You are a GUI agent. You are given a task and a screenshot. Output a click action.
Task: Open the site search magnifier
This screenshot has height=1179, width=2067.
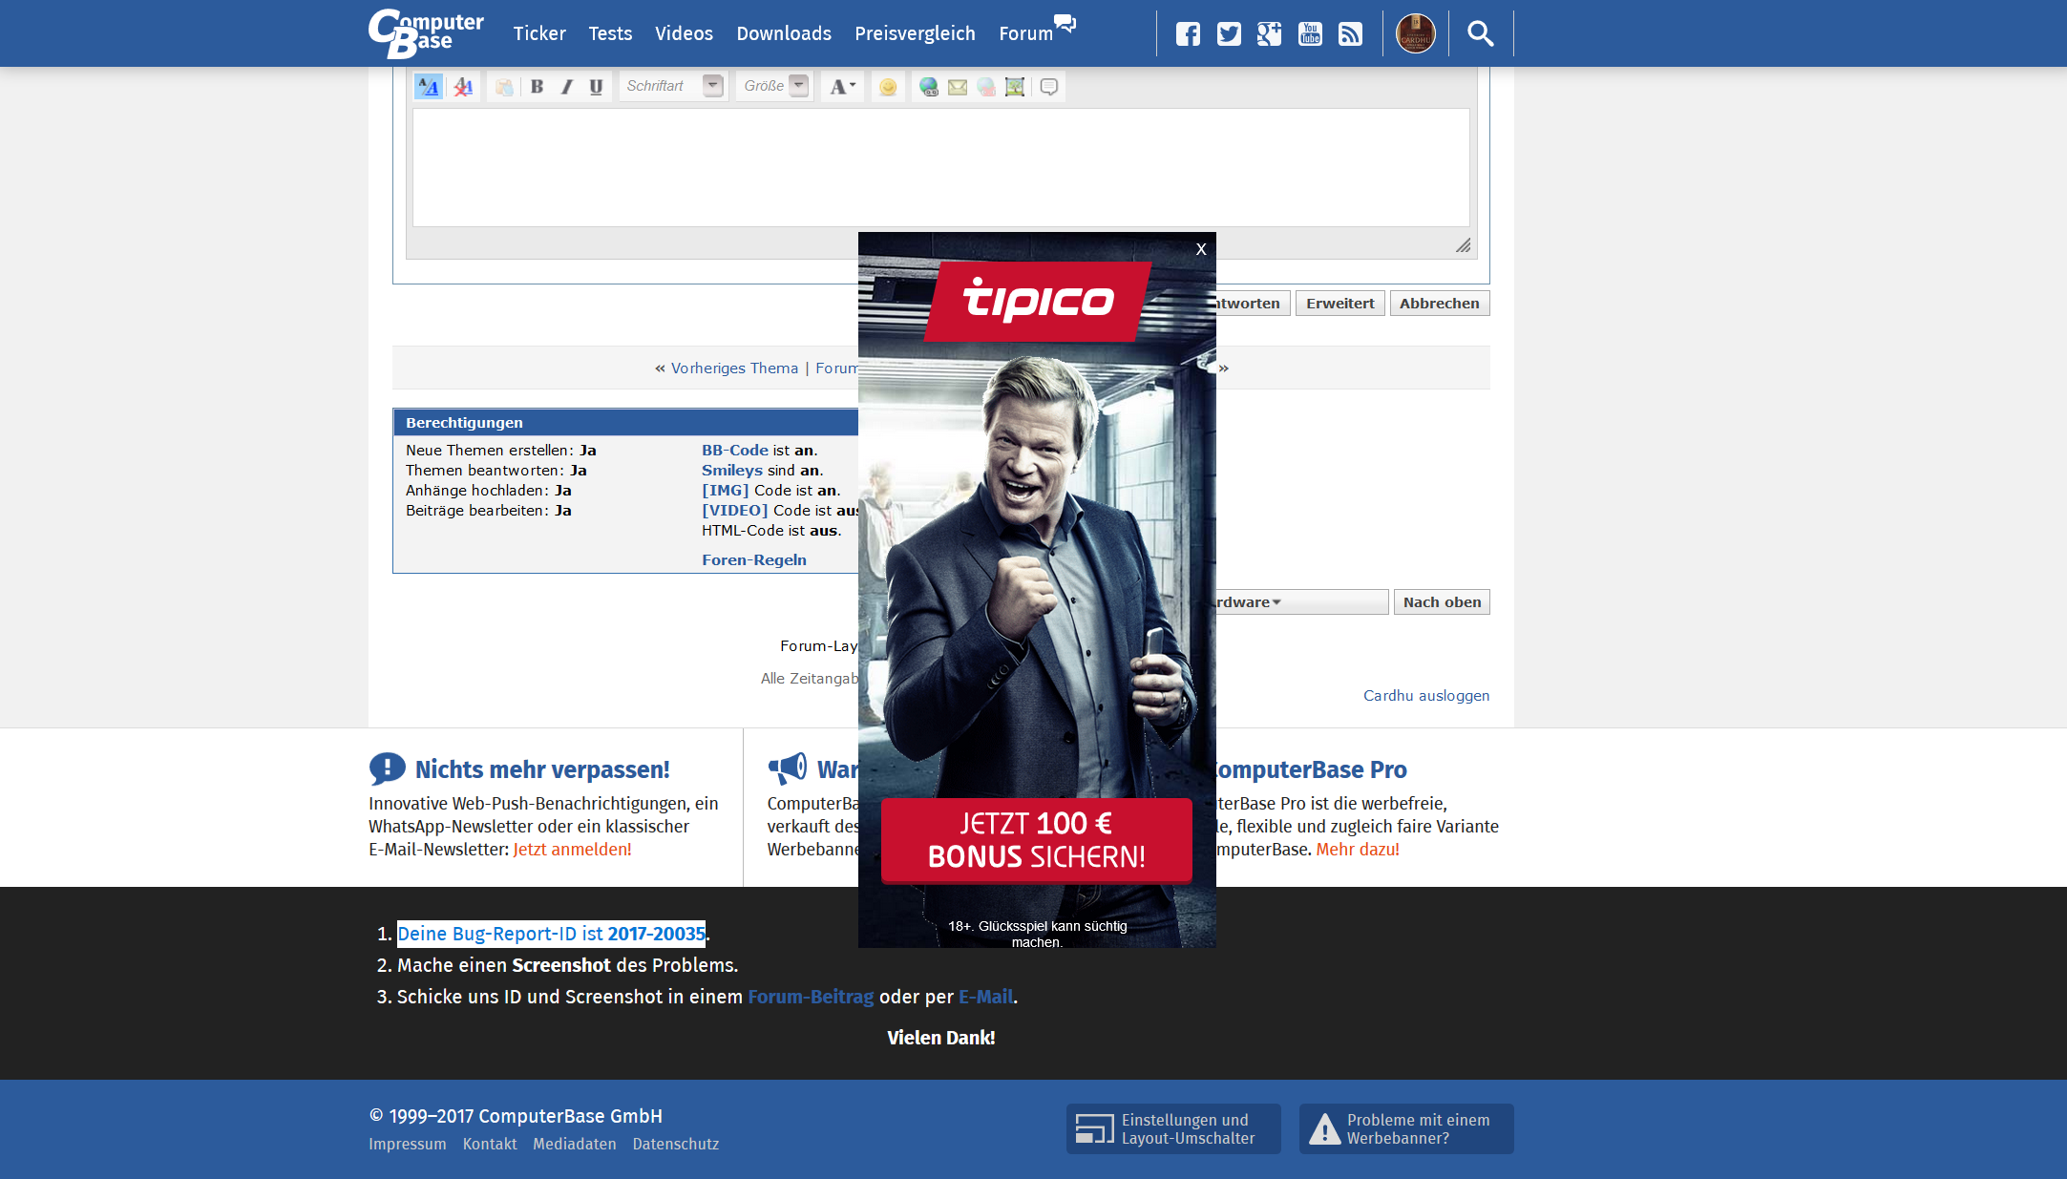1480,33
